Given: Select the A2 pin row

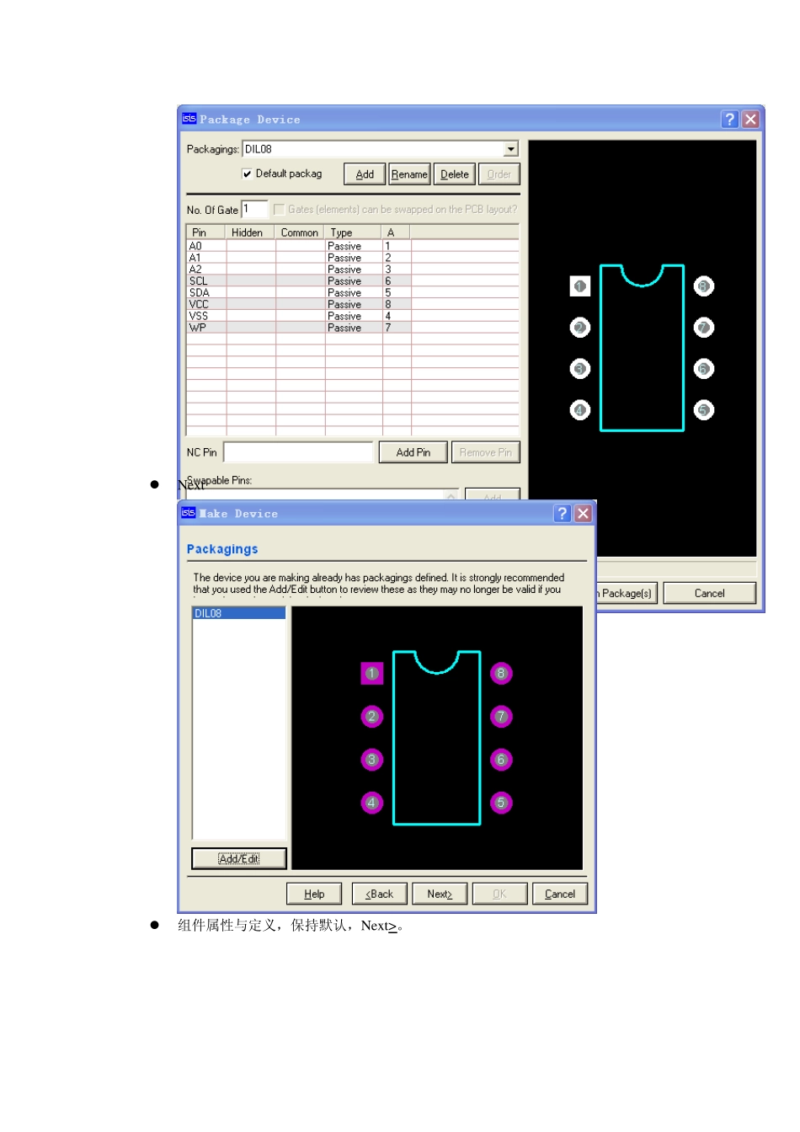Looking at the screenshot, I should coord(353,270).
